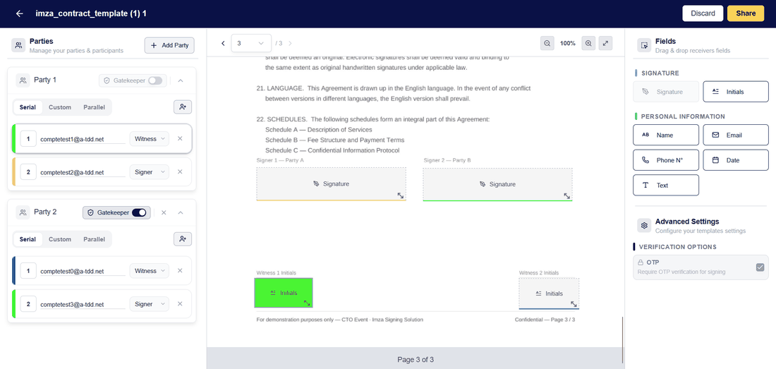
Task: Click the OTP lock icon
Action: tap(641, 262)
